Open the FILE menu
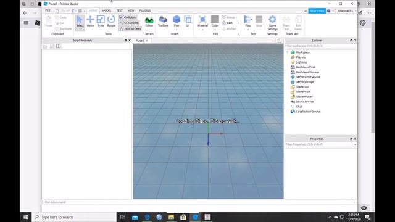Image resolution: width=395 pixels, height=222 pixels. point(48,10)
